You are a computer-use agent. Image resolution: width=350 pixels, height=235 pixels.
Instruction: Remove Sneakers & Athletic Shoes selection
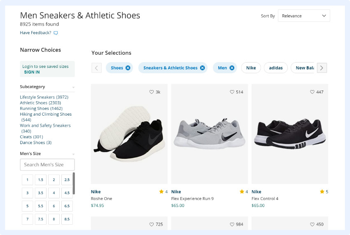coord(202,68)
